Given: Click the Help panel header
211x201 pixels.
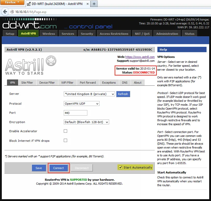Looking at the screenshot, I should coord(182,50).
